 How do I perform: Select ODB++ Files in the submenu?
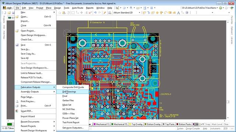[x=73, y=114]
